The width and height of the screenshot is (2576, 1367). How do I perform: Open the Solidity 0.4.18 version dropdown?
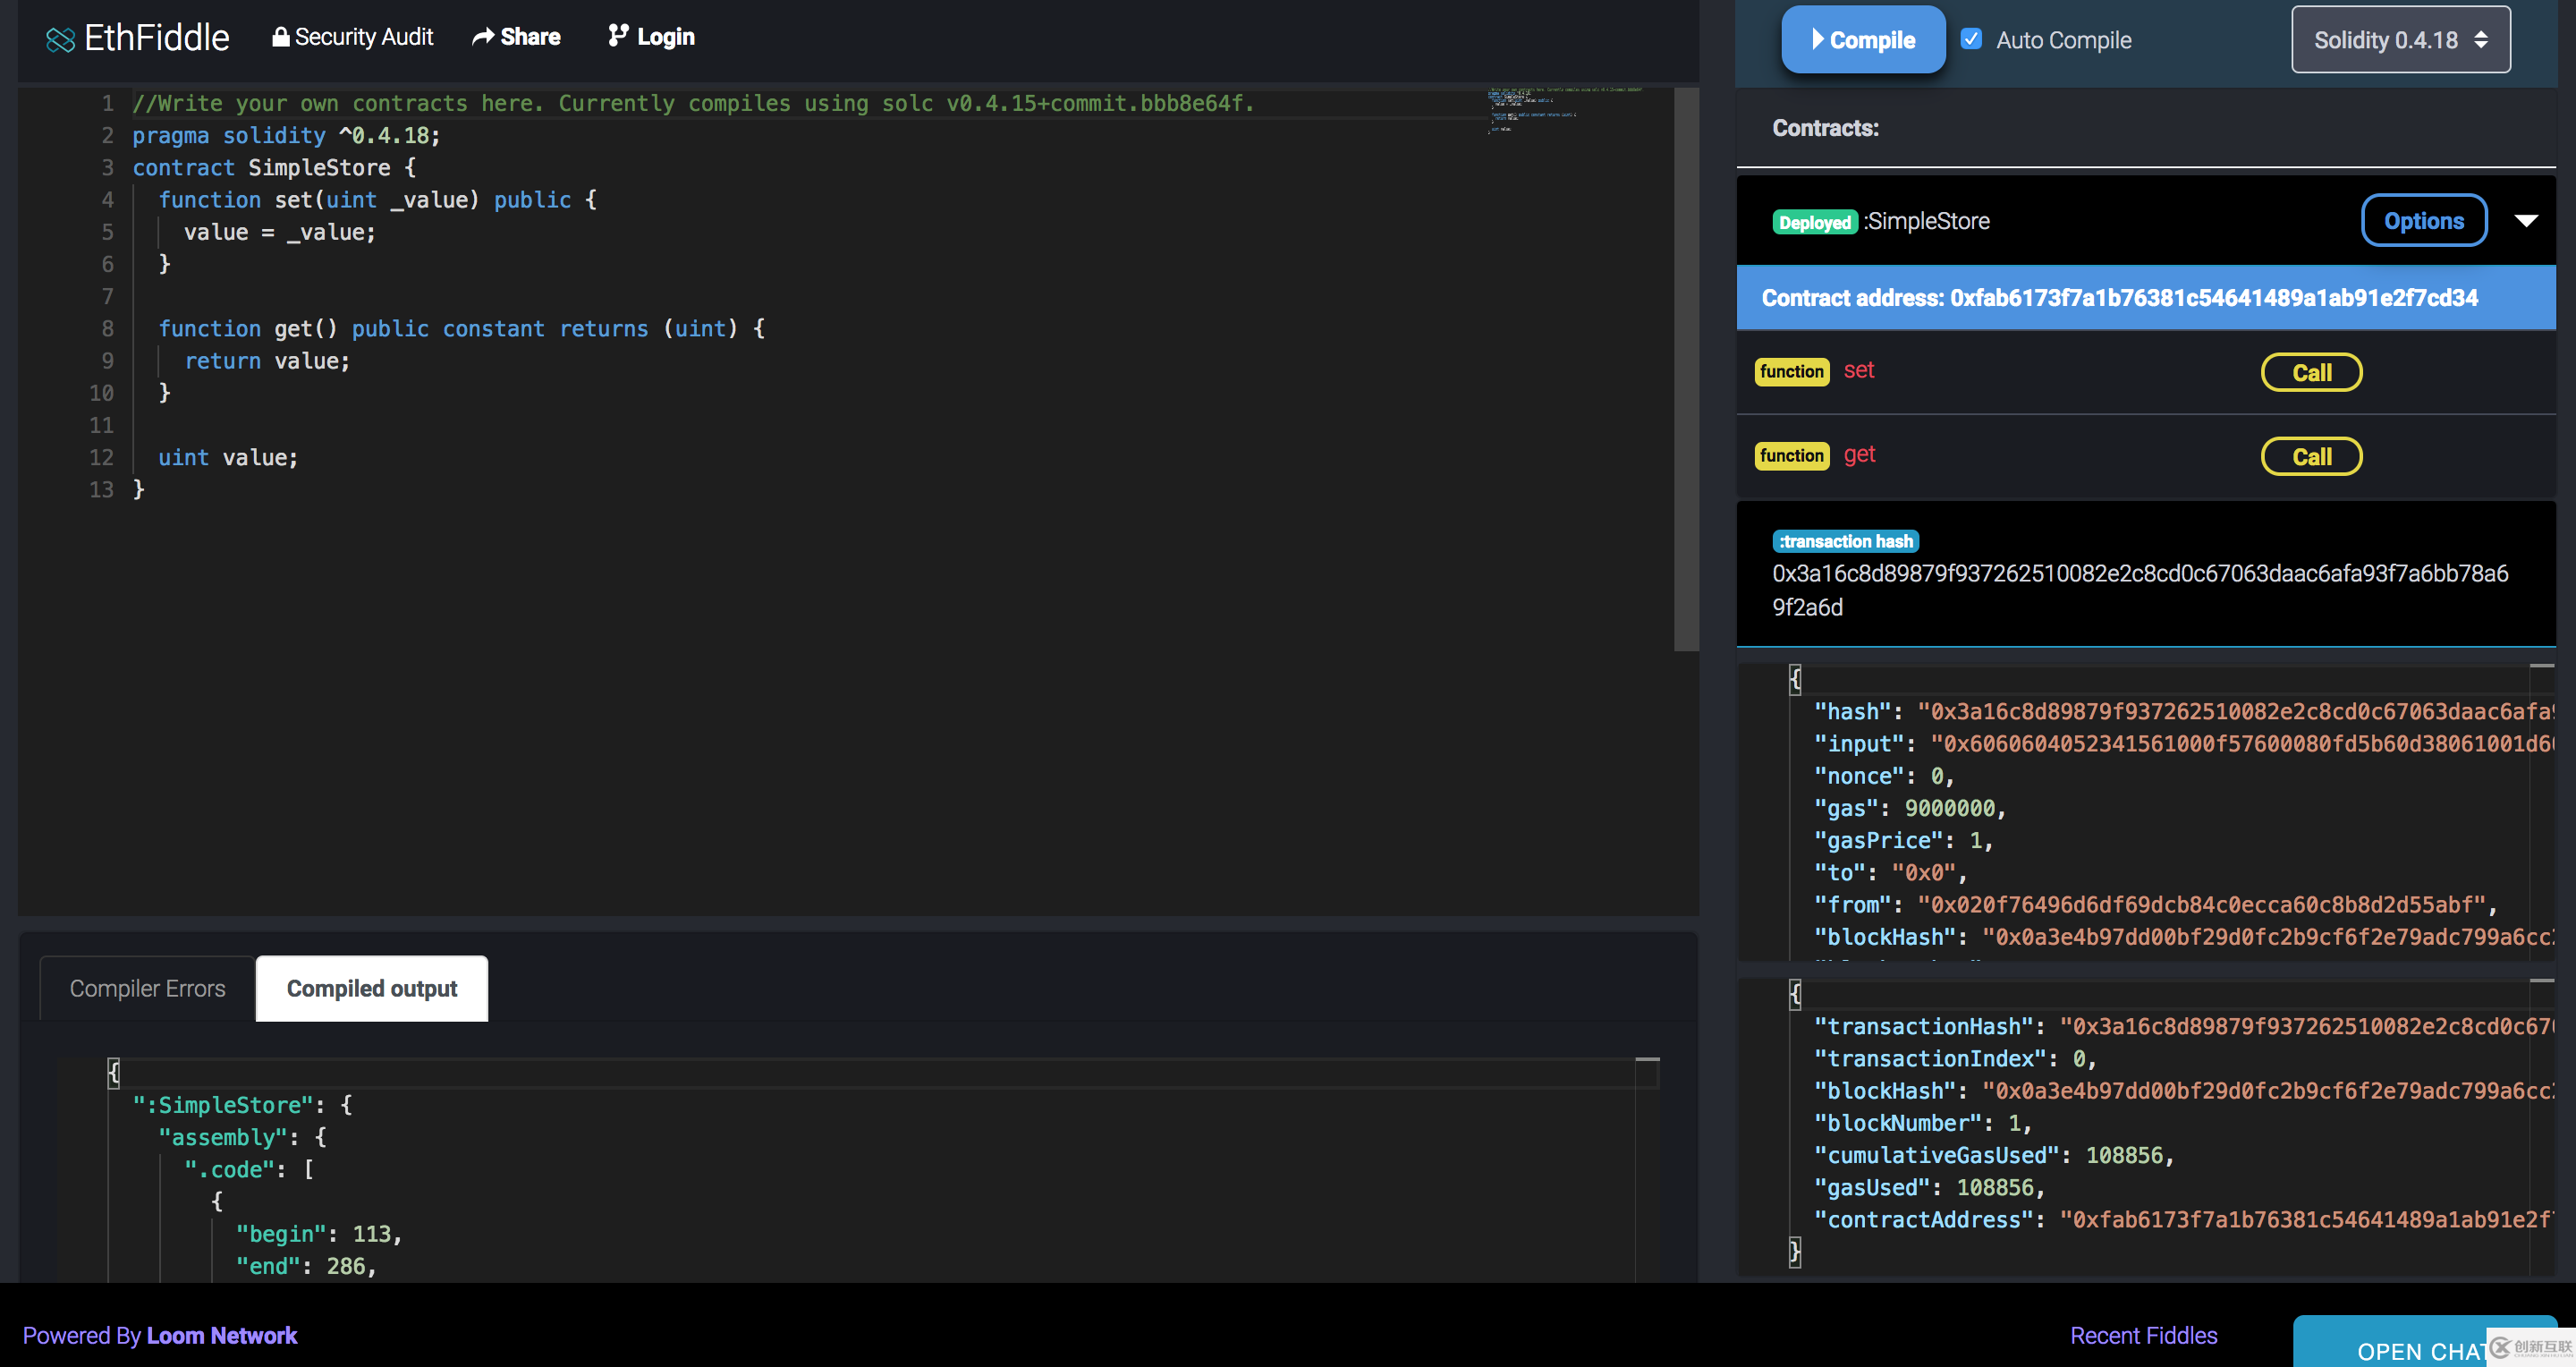click(2400, 40)
